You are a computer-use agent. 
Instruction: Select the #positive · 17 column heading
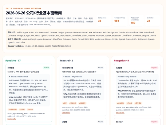[x=13, y=60]
